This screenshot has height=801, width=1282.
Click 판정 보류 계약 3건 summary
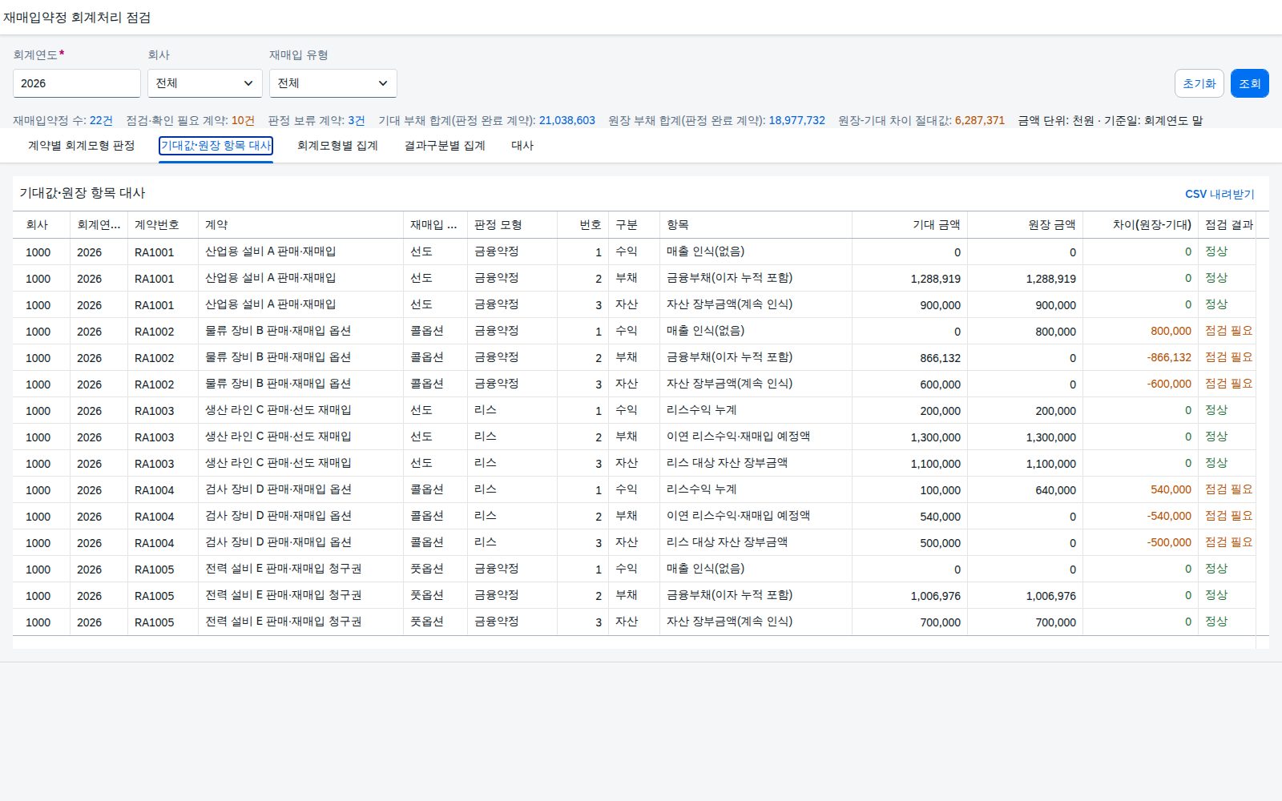point(316,121)
